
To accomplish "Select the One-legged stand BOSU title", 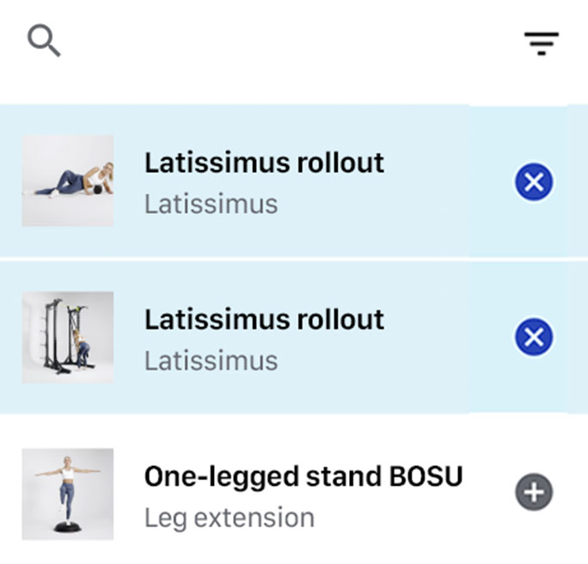I will [x=303, y=476].
